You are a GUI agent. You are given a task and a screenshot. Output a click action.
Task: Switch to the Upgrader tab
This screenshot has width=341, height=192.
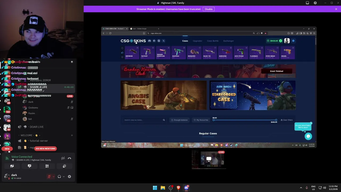point(197,41)
